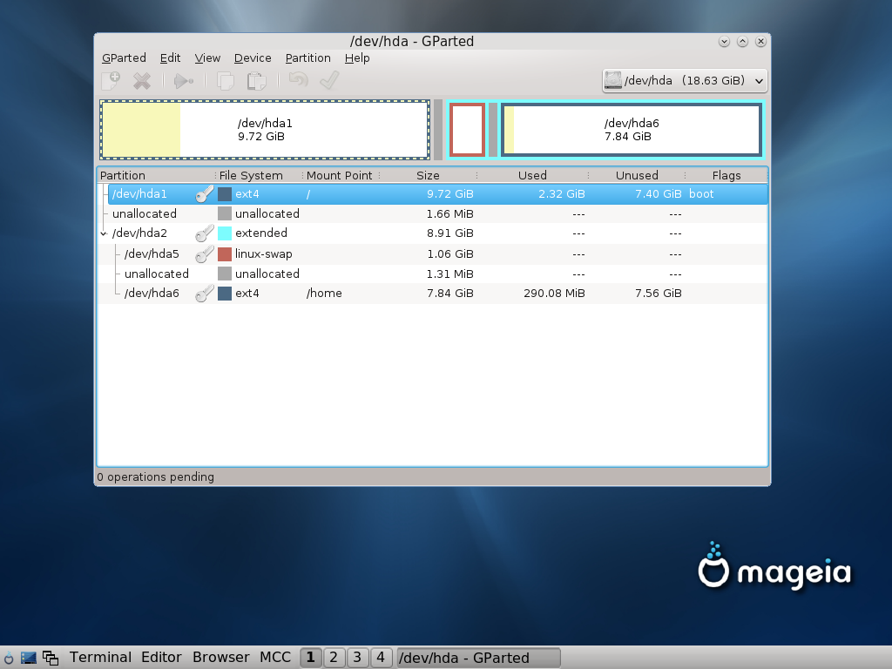Switch to workspace 4
Viewport: 892px width, 669px height.
[x=381, y=658]
